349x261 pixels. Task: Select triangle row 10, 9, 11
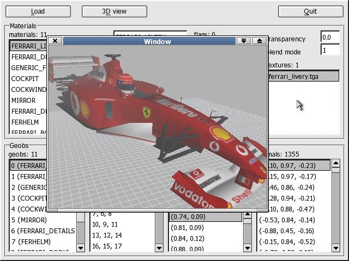pyautogui.click(x=123, y=225)
